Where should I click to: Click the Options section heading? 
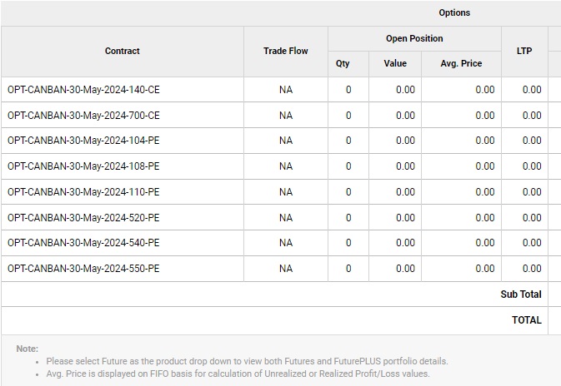(454, 12)
